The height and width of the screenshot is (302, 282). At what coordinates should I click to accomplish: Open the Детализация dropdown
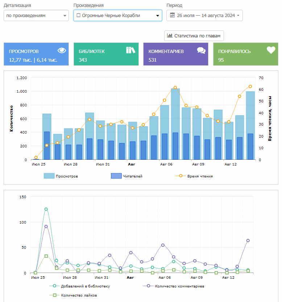(x=36, y=16)
